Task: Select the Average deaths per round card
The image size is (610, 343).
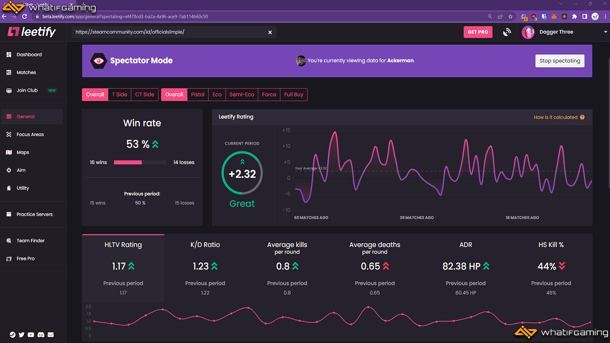Action: point(375,268)
